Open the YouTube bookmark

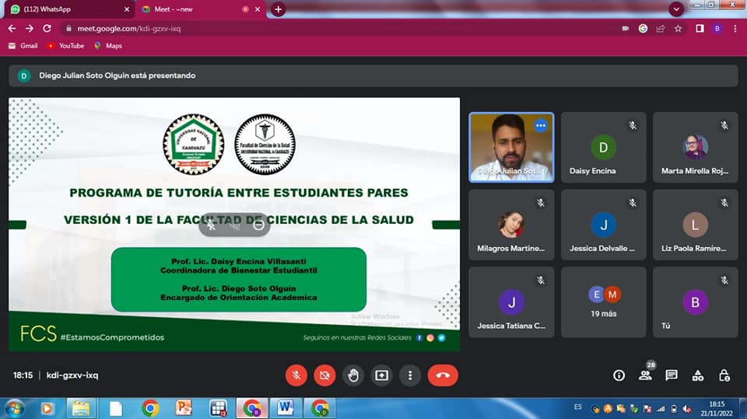click(x=65, y=46)
